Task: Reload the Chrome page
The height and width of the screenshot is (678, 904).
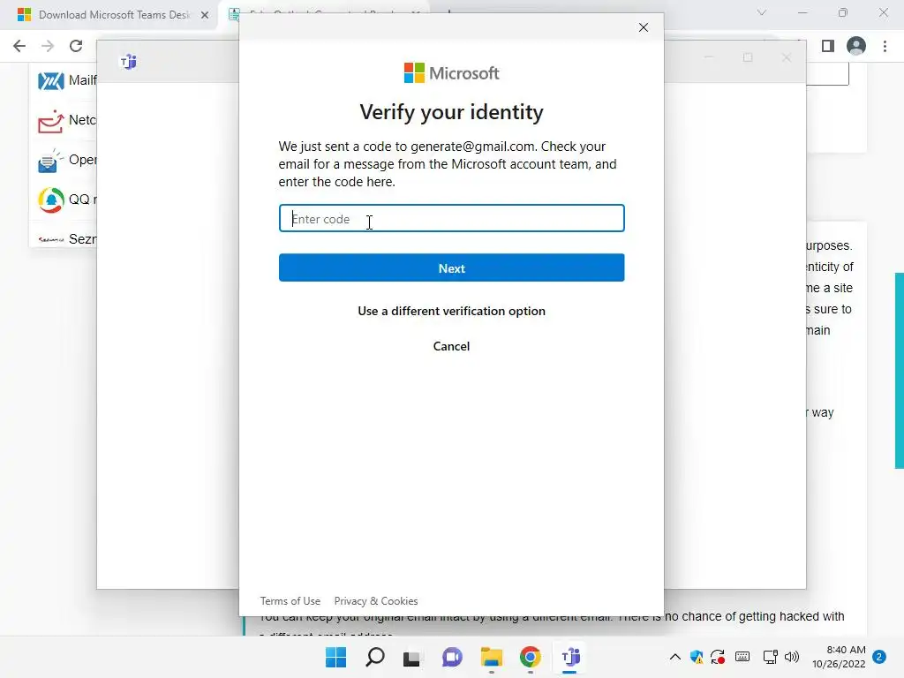Action: (76, 46)
